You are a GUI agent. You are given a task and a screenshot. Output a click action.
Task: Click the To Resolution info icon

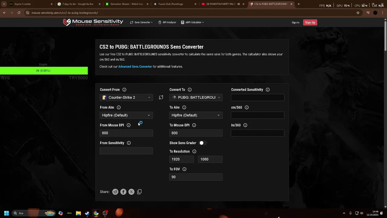[x=194, y=151]
